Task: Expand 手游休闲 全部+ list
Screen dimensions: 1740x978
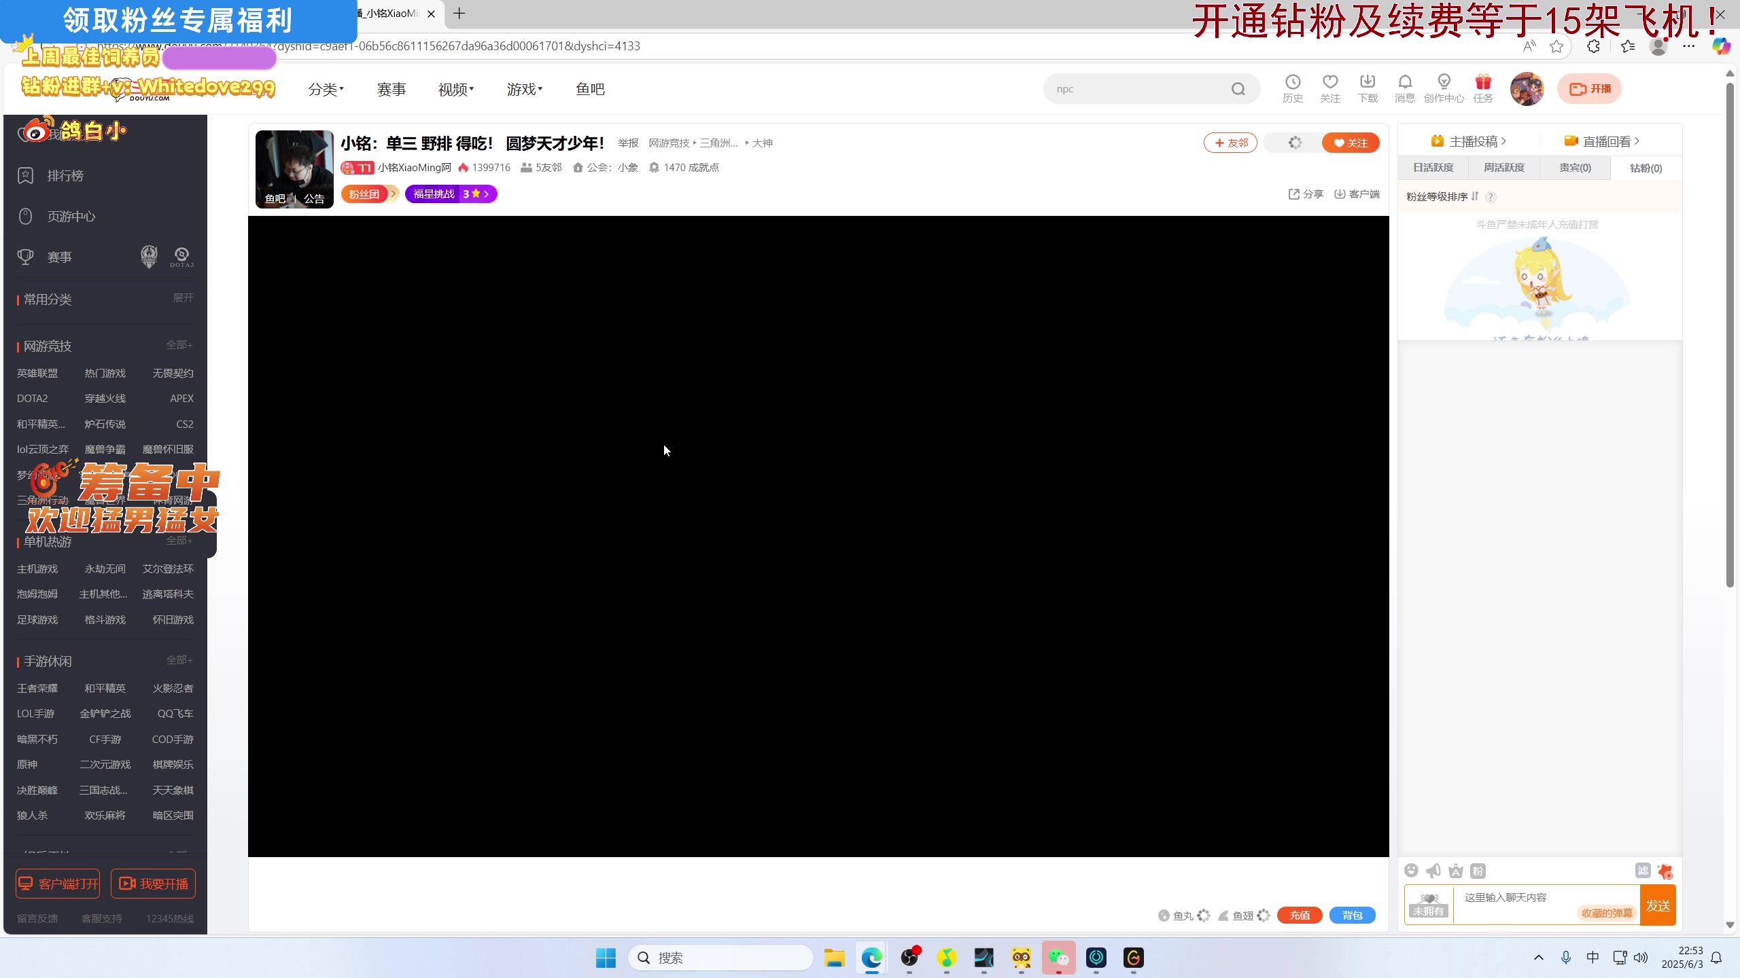Action: pyautogui.click(x=179, y=660)
